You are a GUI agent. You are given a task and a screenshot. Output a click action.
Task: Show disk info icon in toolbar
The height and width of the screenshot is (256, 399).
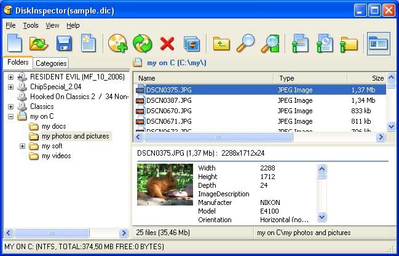325,44
